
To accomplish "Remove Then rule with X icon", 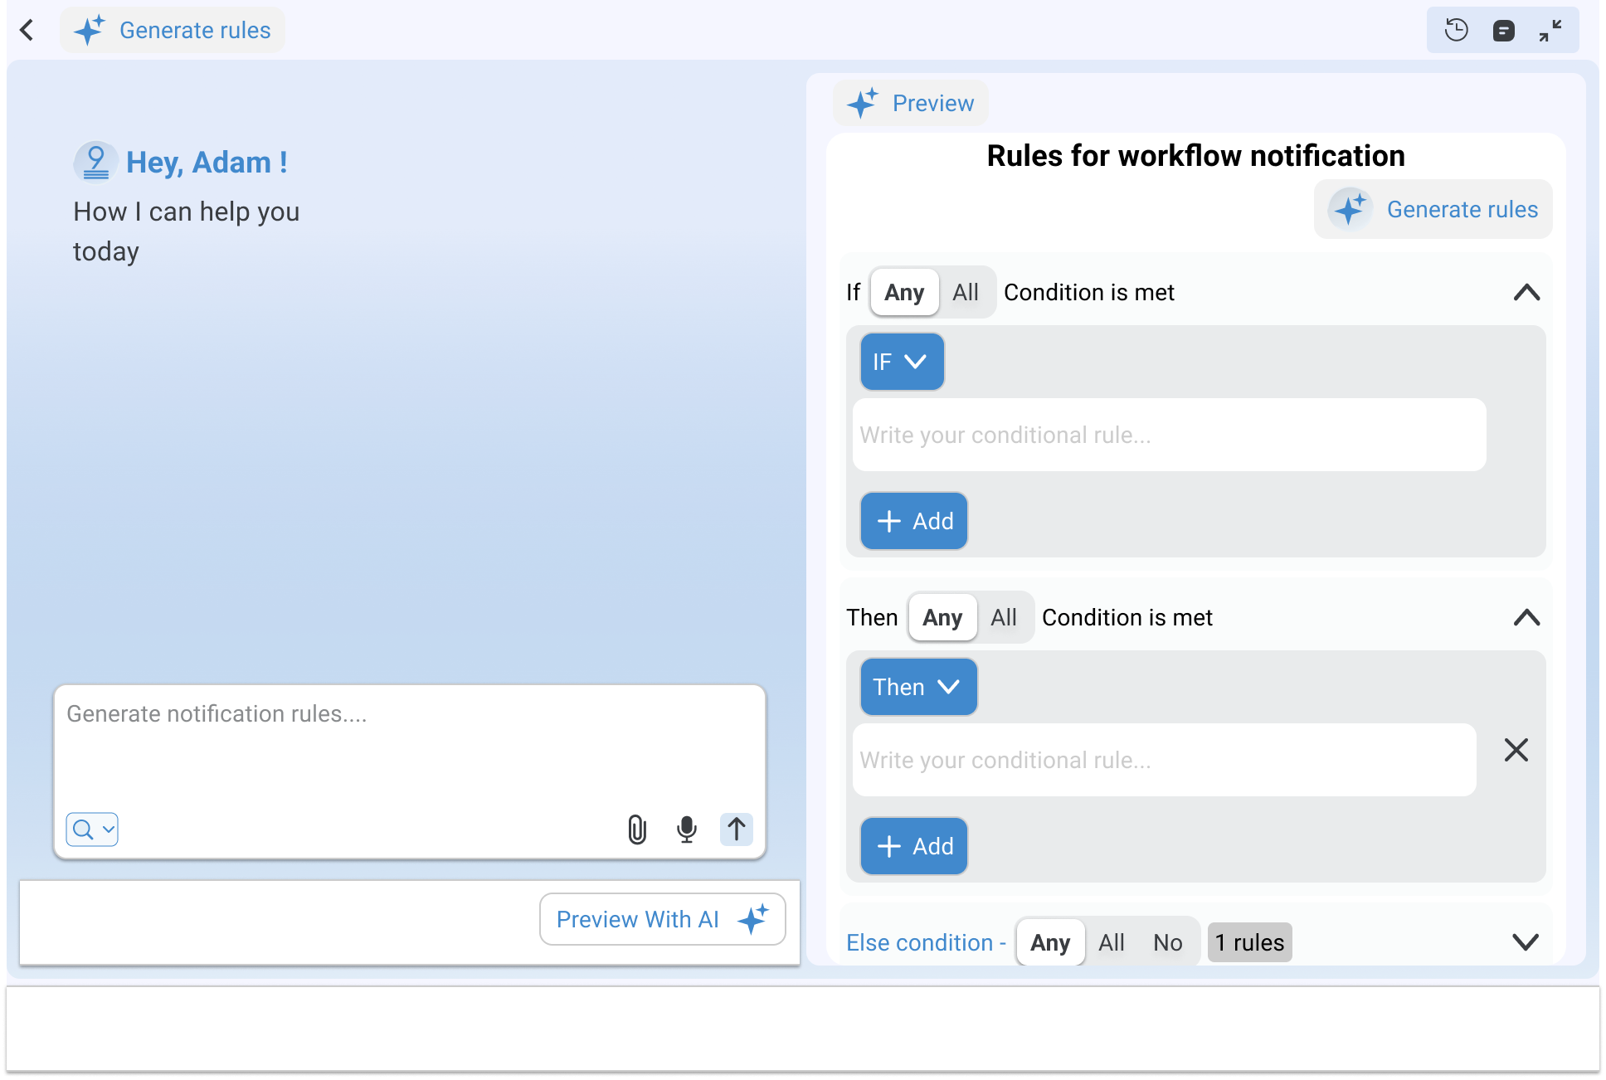I will click(1516, 750).
